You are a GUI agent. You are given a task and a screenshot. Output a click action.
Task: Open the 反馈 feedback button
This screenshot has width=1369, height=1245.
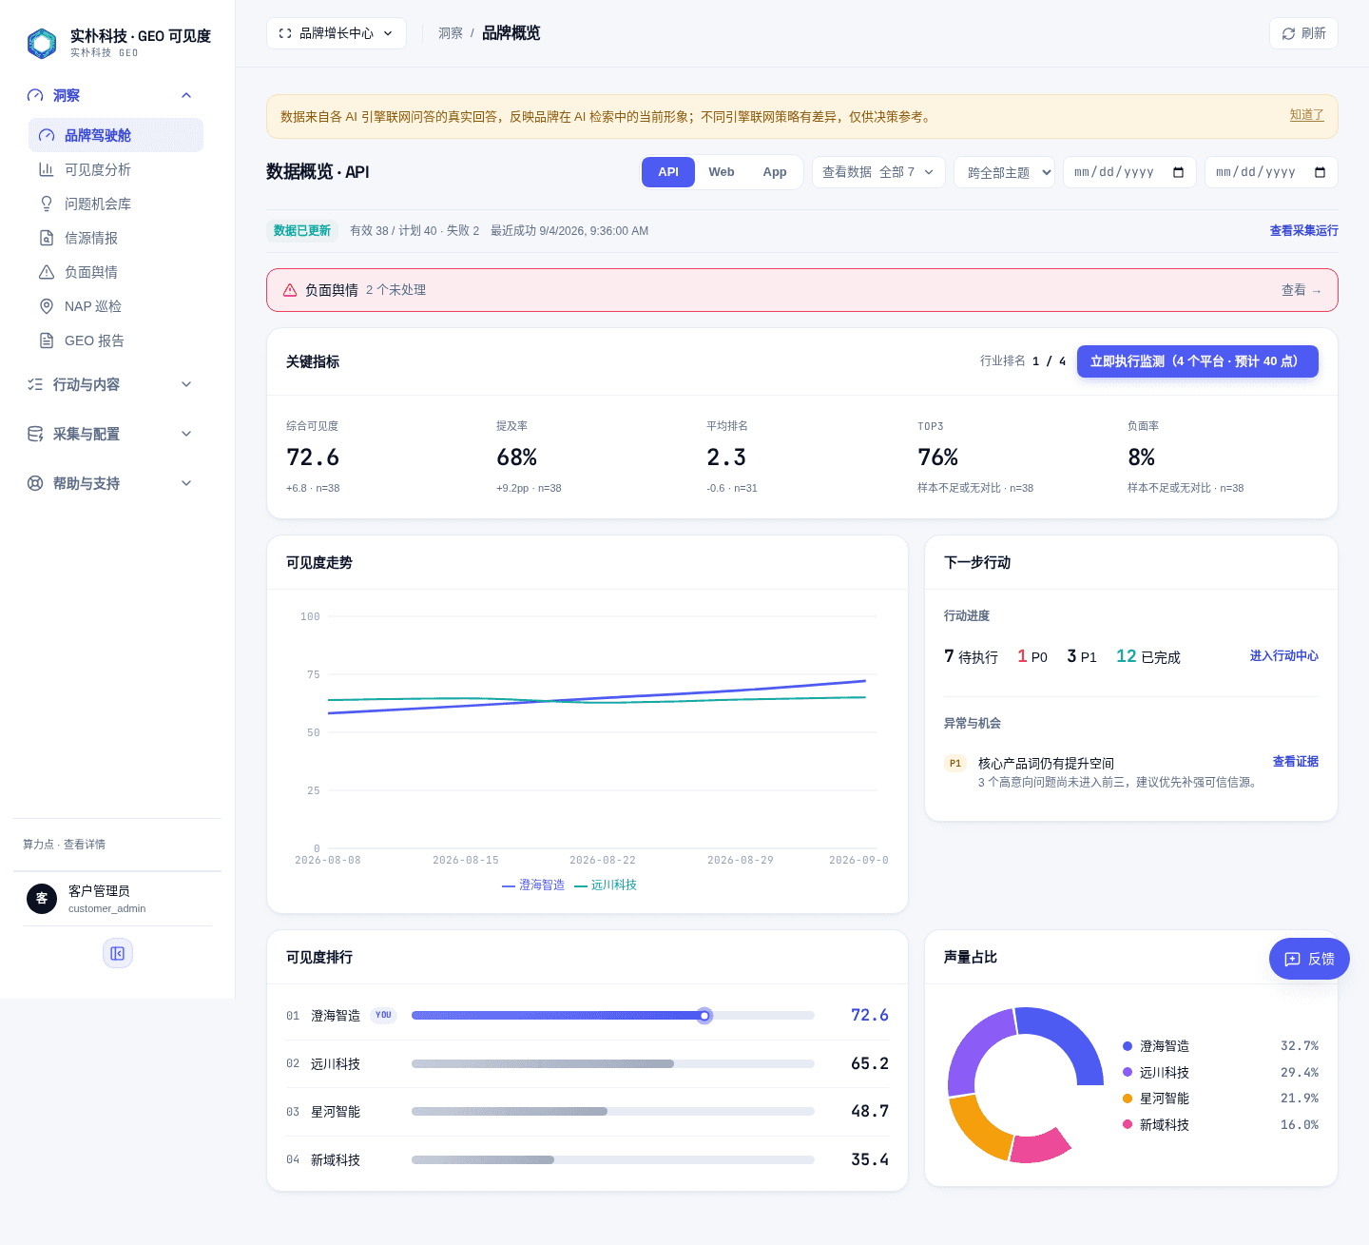point(1309,959)
